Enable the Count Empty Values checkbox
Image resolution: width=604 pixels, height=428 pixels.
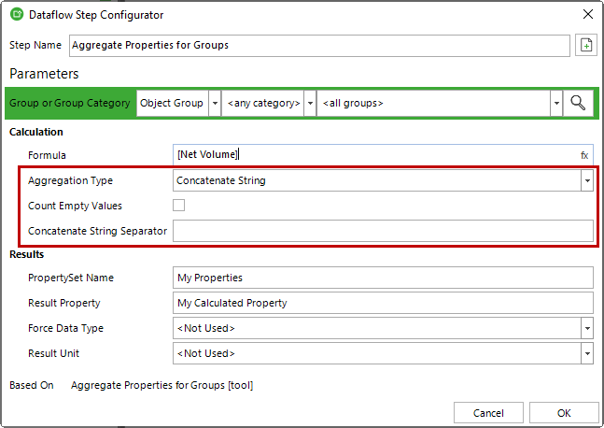[x=179, y=206]
